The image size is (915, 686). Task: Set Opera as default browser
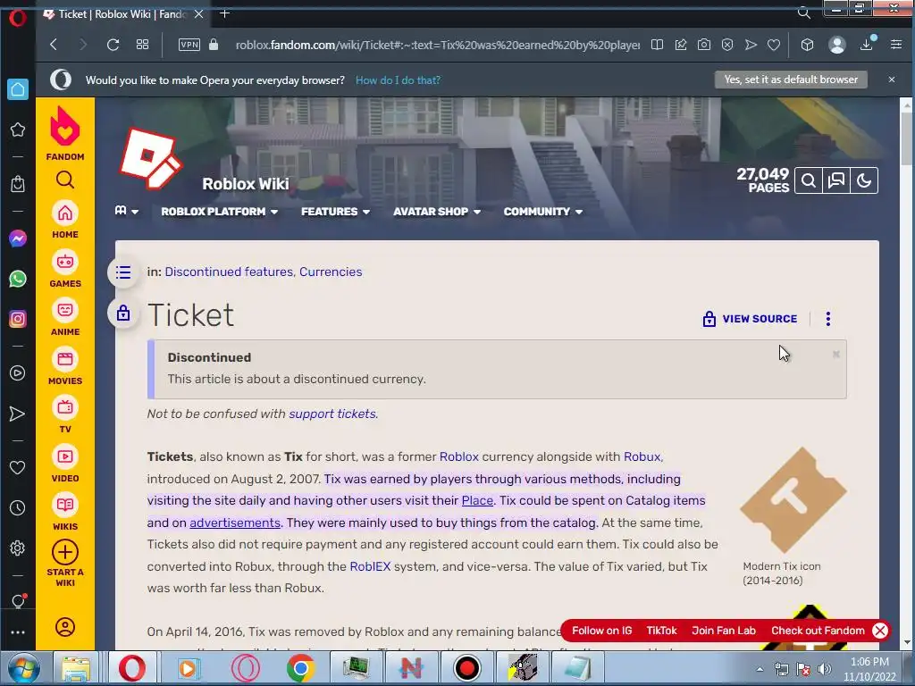[791, 79]
